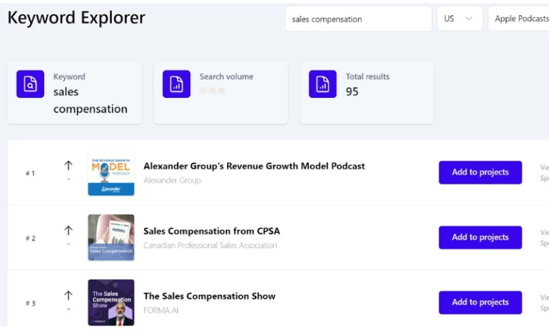Open The Sales Compensation Show title link

(x=209, y=296)
